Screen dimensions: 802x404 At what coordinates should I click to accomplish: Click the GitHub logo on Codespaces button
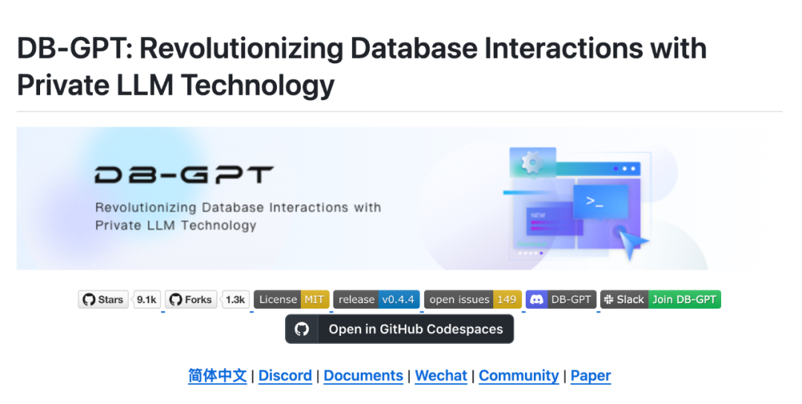(x=301, y=329)
